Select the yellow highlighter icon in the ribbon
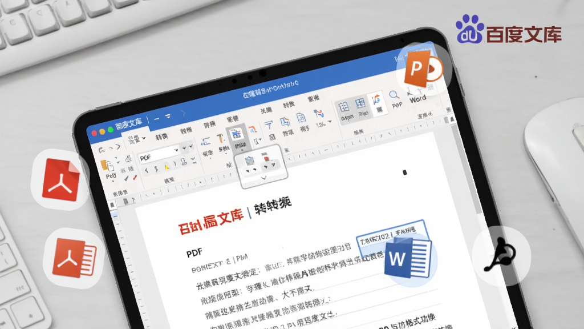 pos(167,166)
